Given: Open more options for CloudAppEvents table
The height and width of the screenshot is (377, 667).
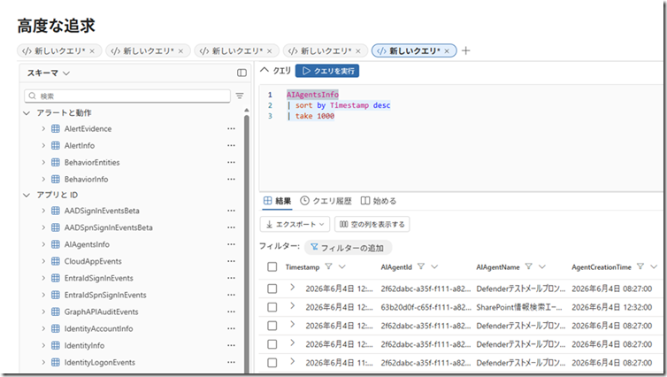Looking at the screenshot, I should [231, 261].
